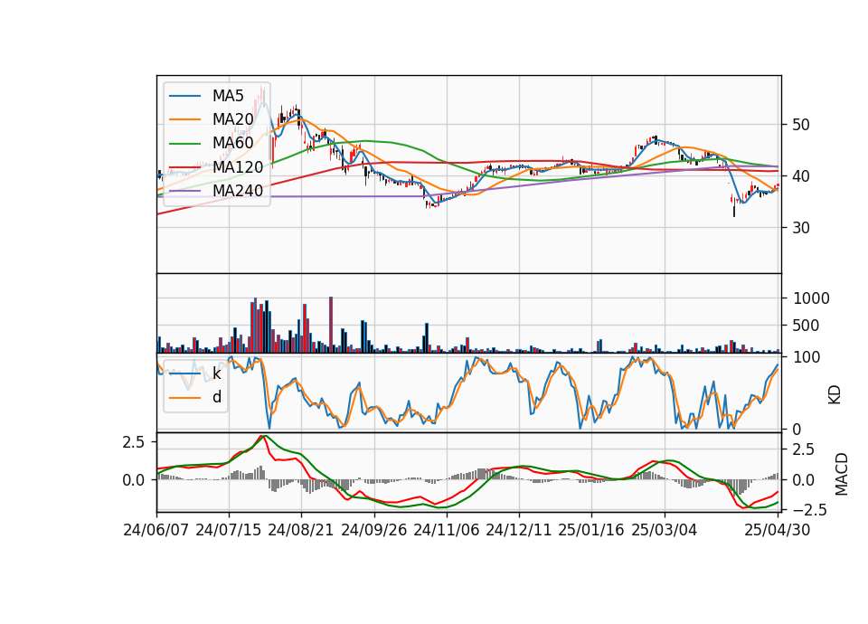Click the 25/01/16 date label
Viewport: 868px width, 624px height.
(591, 530)
